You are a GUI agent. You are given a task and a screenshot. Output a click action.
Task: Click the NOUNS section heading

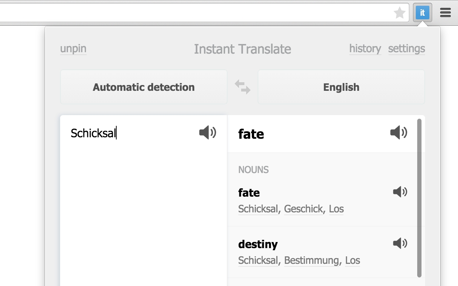(253, 169)
